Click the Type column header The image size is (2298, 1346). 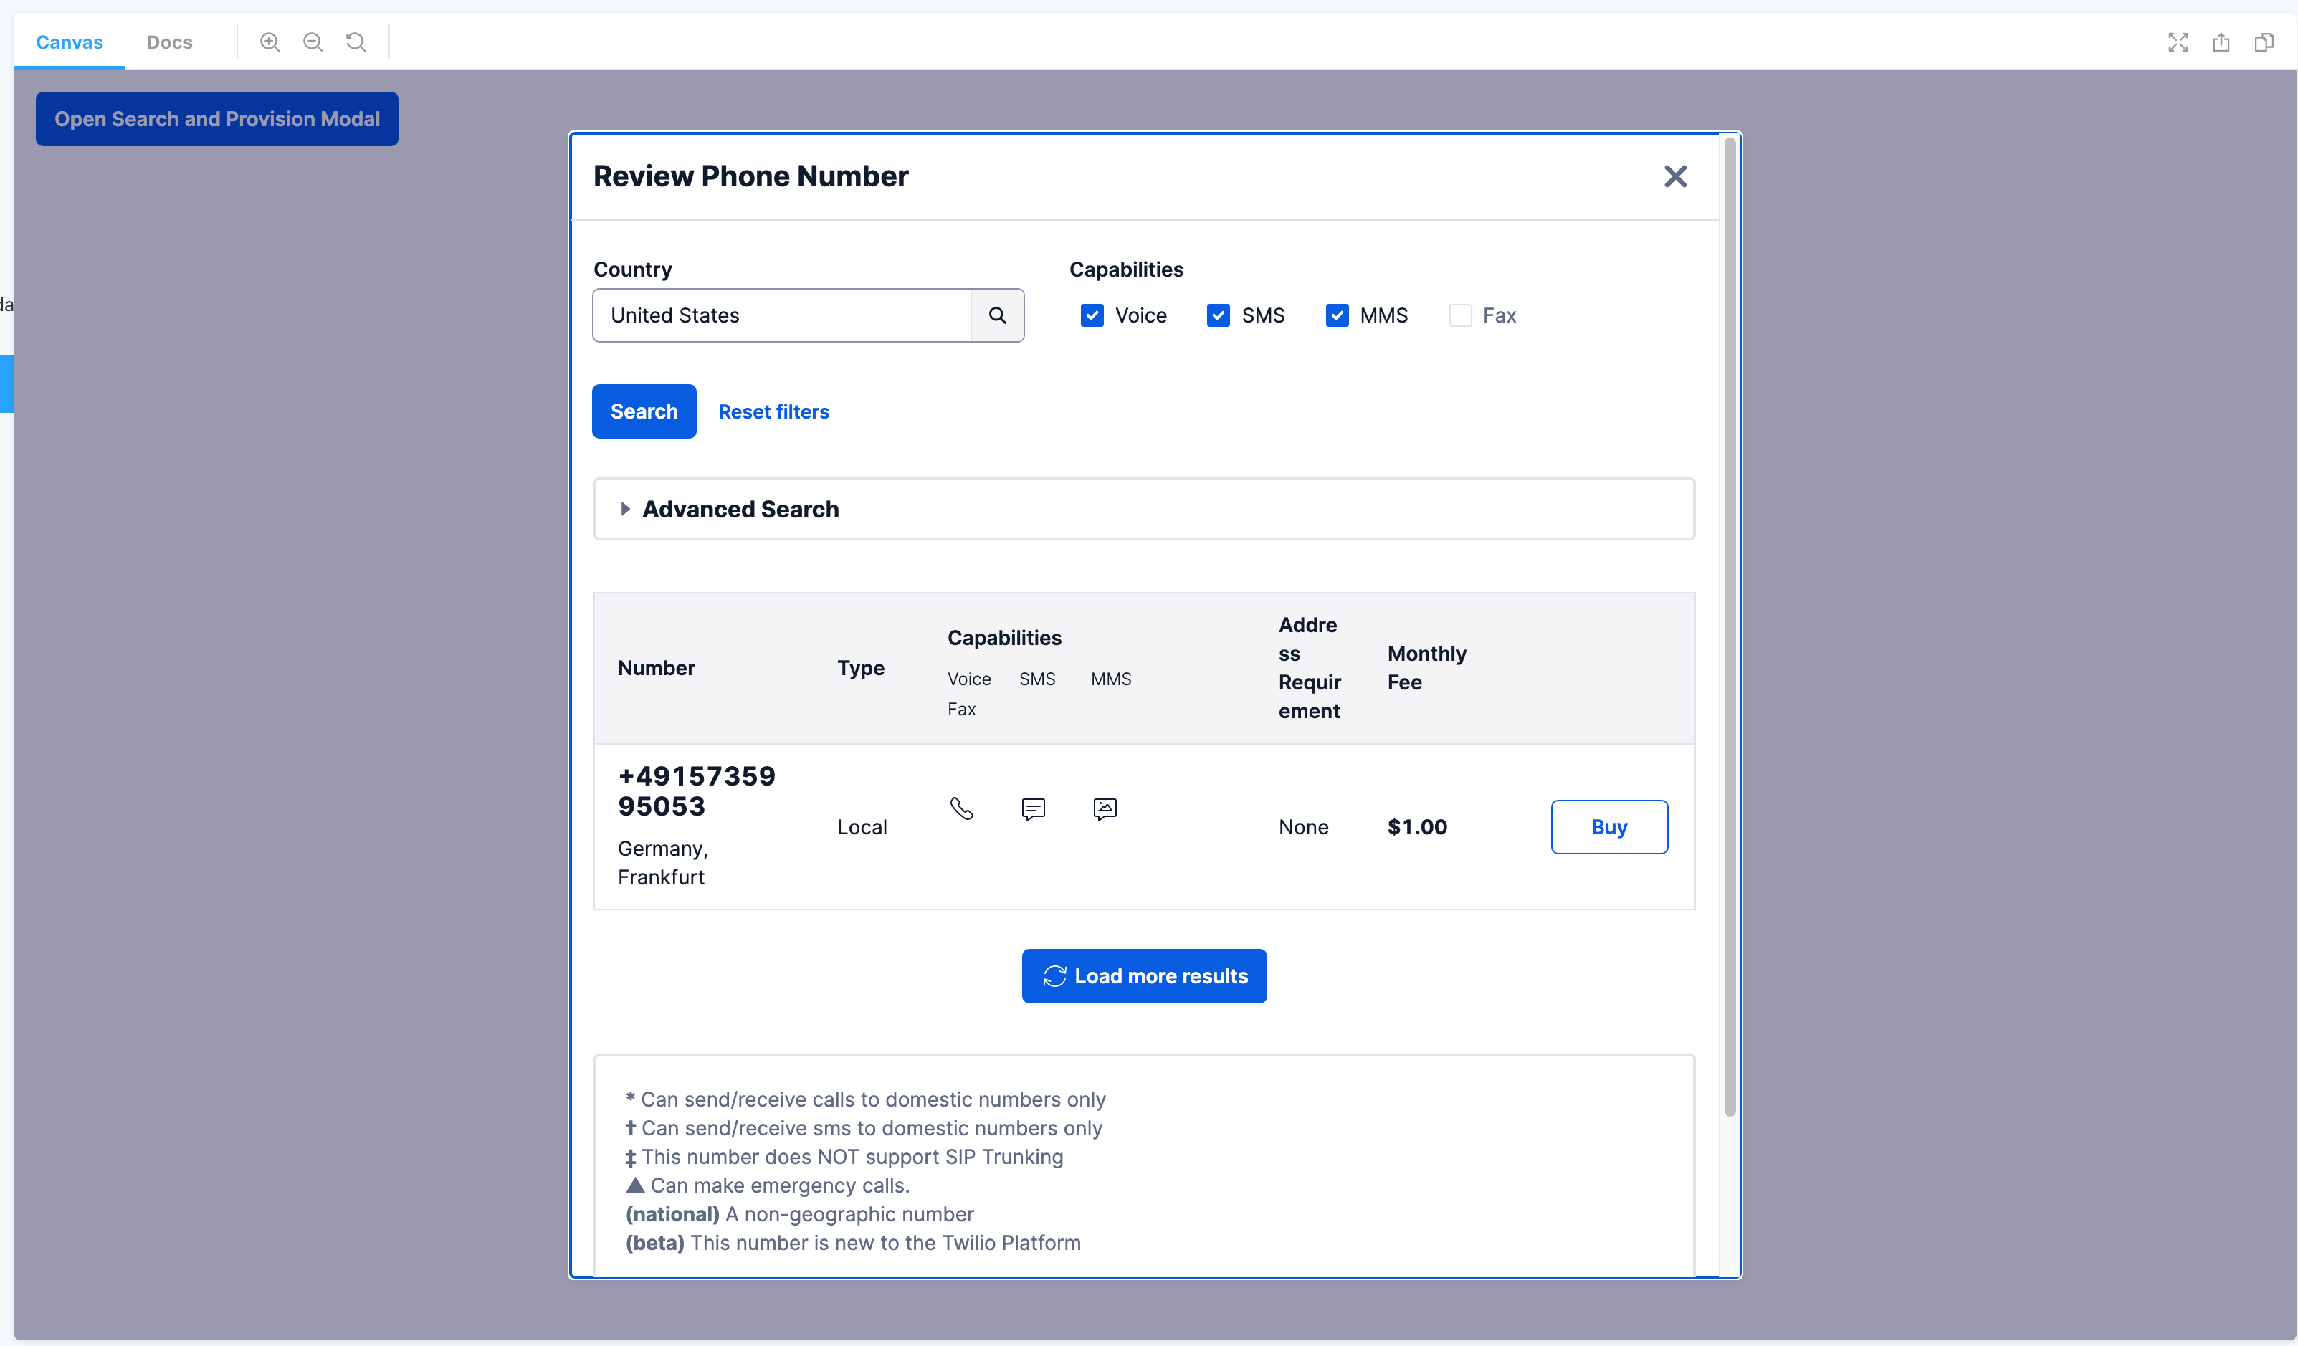point(861,667)
